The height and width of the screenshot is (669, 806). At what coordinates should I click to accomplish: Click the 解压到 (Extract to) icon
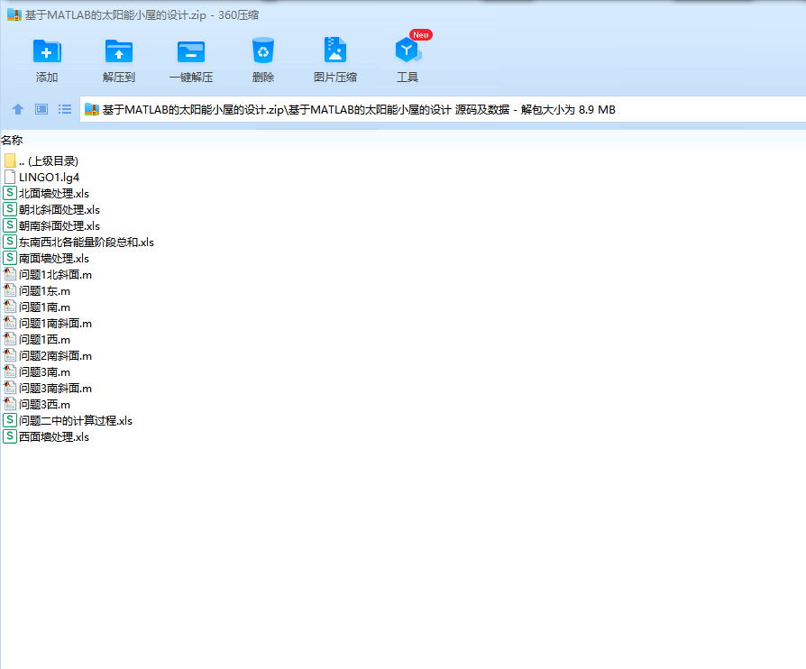point(119,51)
